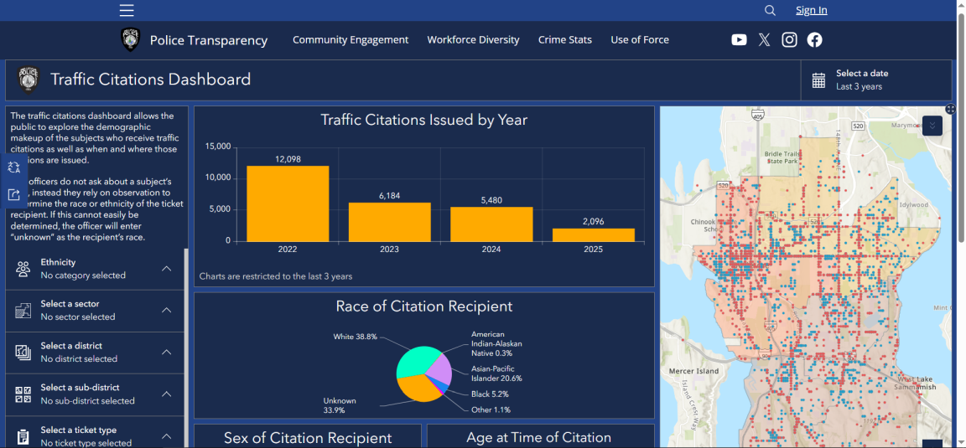Click the 'Black 5.2%' pie label
Viewport: 966px width, 448px height.
491,394
